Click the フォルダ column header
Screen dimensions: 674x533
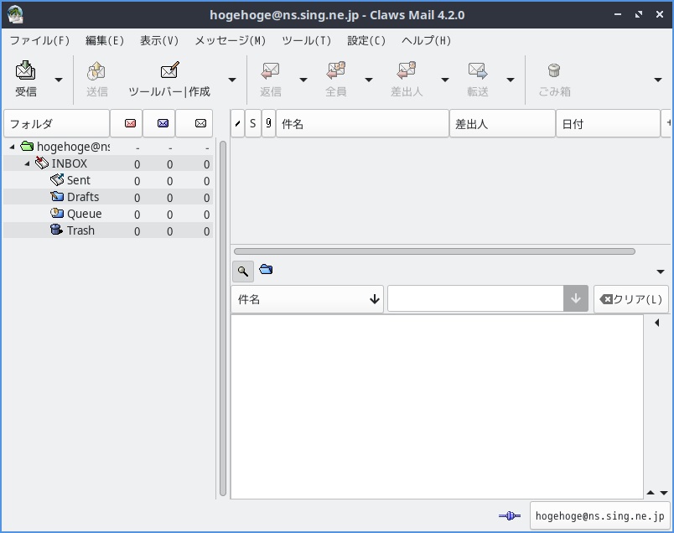click(x=56, y=124)
